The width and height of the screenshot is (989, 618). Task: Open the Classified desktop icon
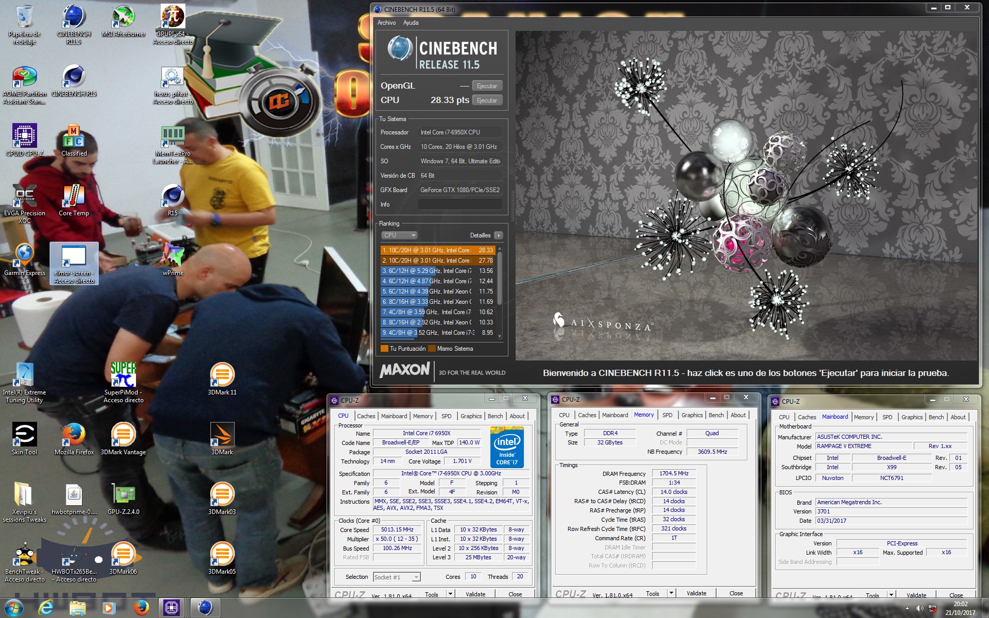74,140
